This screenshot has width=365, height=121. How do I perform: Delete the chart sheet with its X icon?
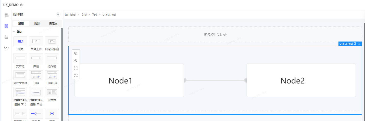click(x=359, y=44)
